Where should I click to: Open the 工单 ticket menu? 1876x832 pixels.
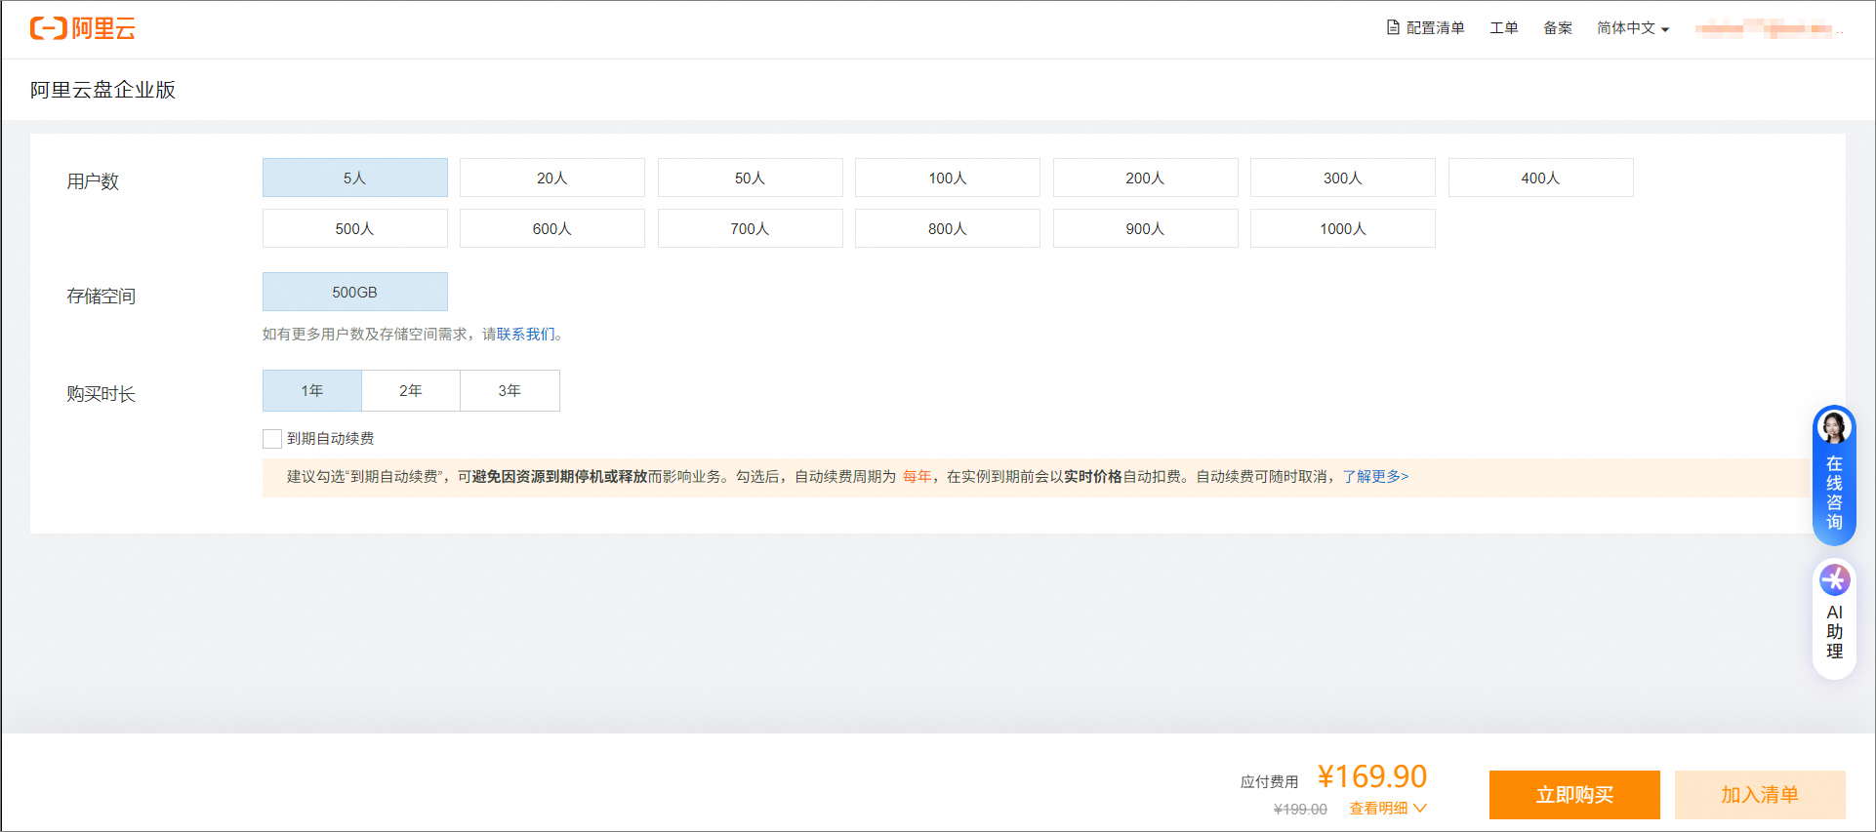point(1504,27)
